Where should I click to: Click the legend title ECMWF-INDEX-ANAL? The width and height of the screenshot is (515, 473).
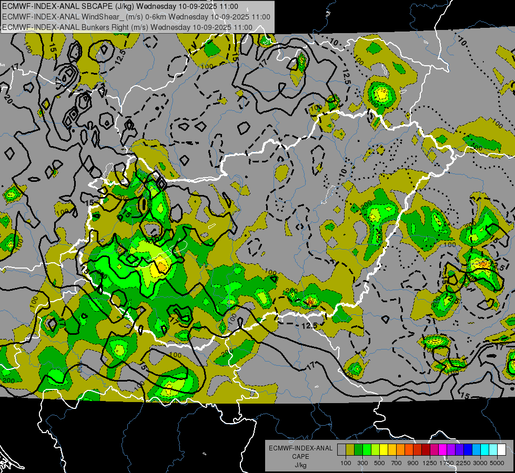(300, 448)
